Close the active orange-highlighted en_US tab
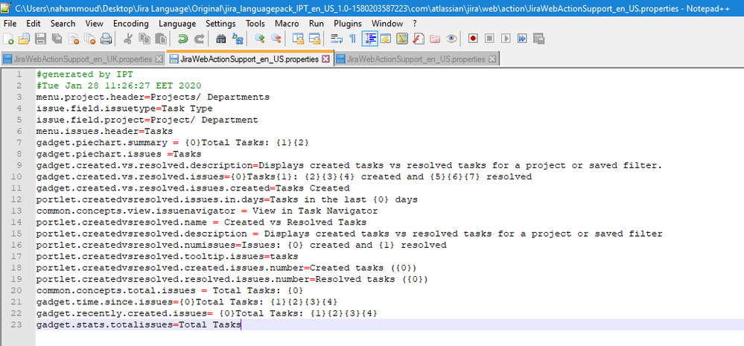 point(325,60)
